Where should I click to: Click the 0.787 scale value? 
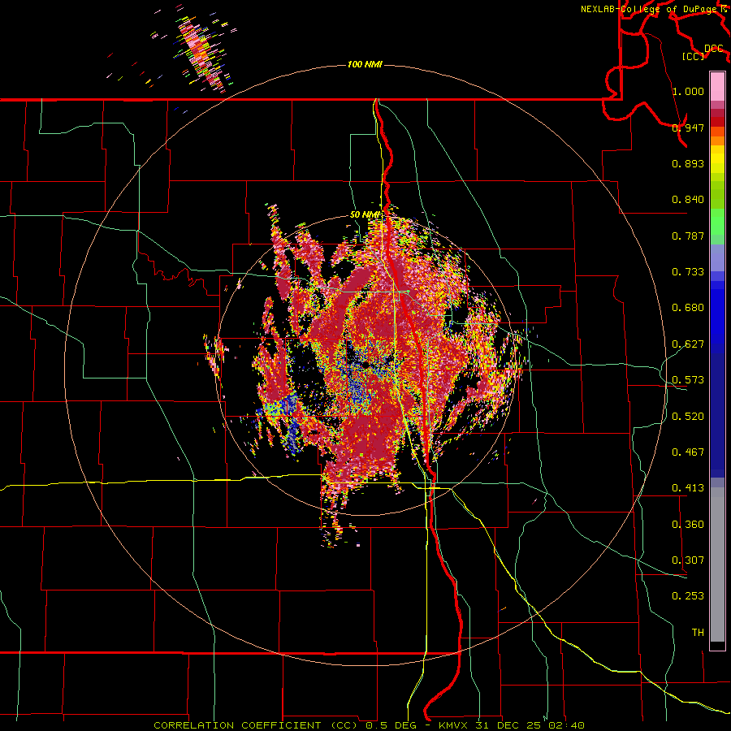688,236
